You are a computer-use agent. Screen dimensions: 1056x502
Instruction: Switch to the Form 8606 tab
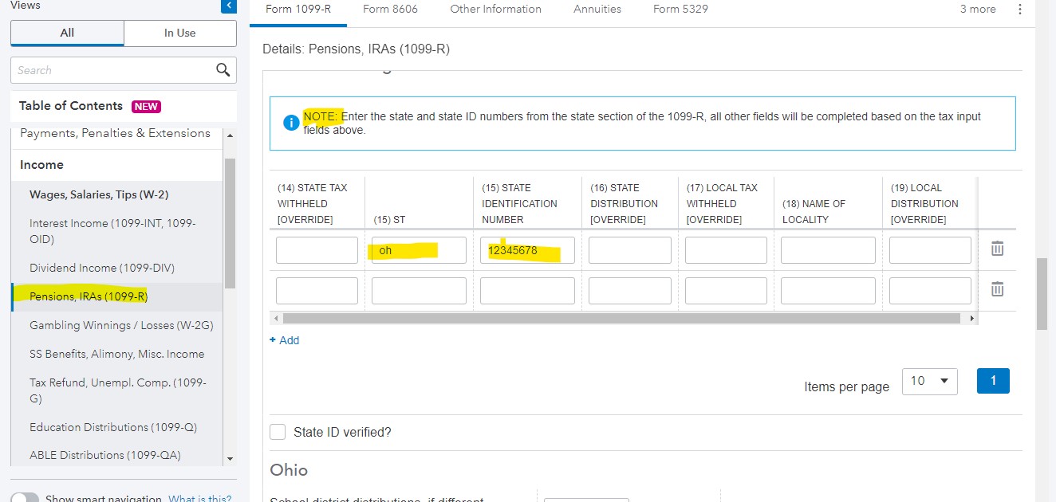390,9
